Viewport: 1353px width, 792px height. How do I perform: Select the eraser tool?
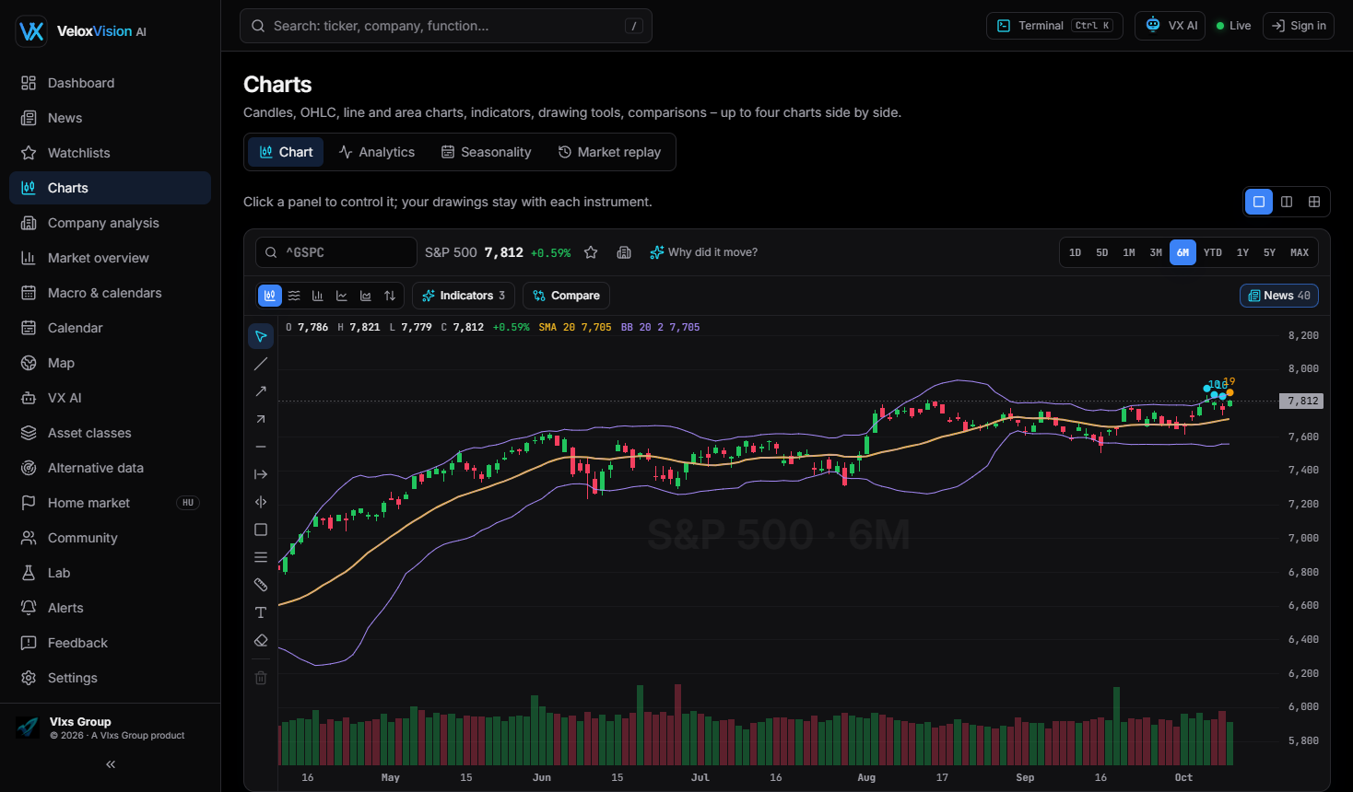click(x=261, y=640)
